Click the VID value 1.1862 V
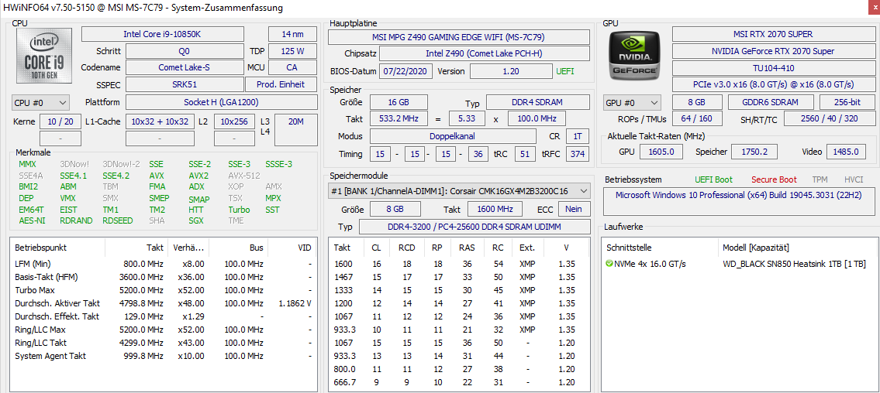The width and height of the screenshot is (880, 393). point(295,303)
